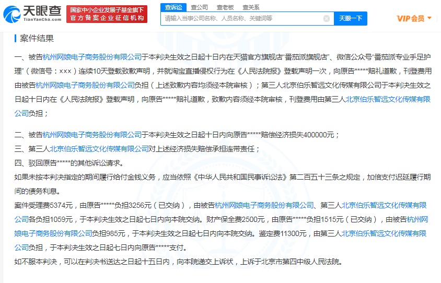Click the text 上诉于北京市第四中级人民法院
This screenshot has width=441, height=283.
pos(289,262)
